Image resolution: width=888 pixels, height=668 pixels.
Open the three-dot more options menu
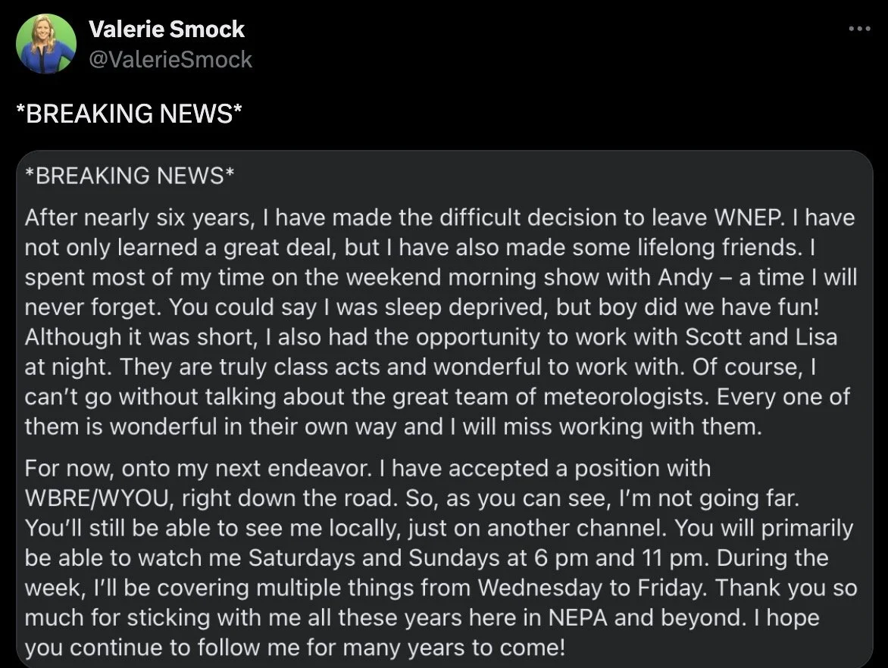click(x=859, y=28)
